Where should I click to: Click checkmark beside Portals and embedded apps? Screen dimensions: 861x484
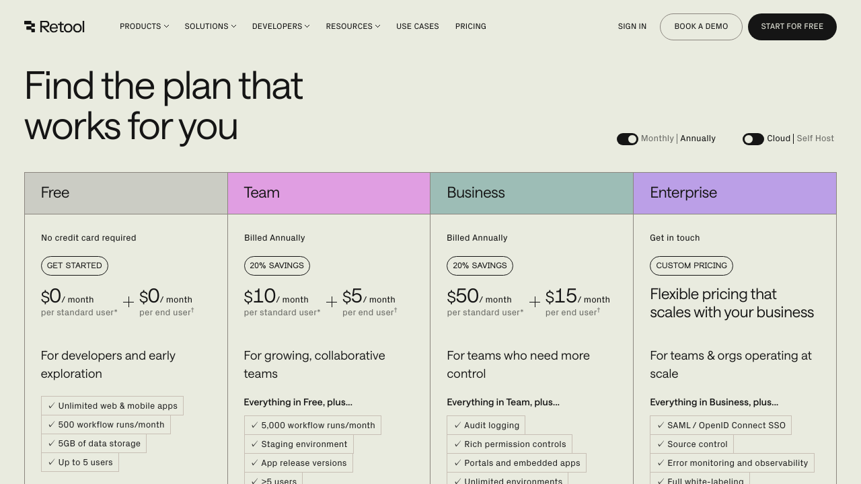pos(457,463)
